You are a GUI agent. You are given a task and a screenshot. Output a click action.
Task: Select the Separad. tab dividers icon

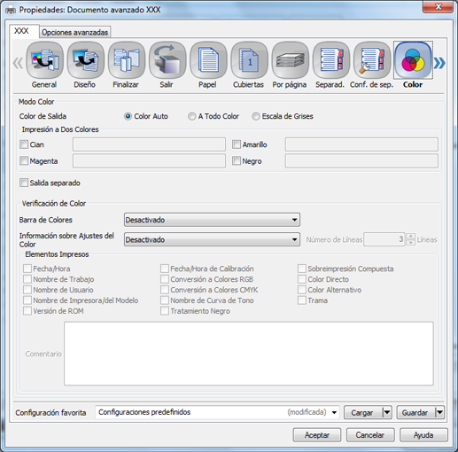331,60
